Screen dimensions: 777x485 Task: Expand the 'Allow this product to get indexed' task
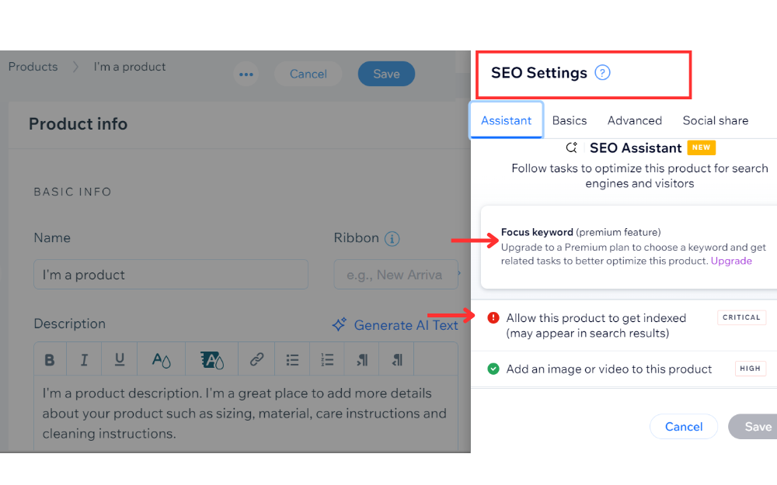tap(596, 325)
